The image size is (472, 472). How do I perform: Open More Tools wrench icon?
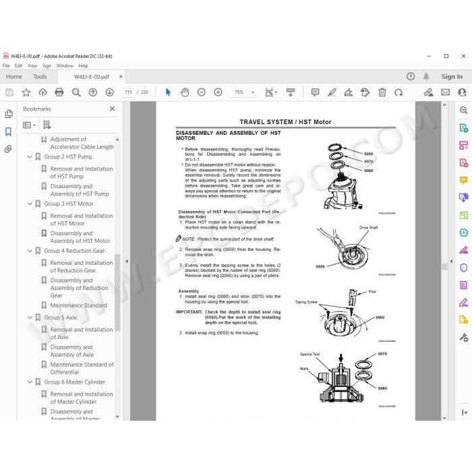[464, 337]
